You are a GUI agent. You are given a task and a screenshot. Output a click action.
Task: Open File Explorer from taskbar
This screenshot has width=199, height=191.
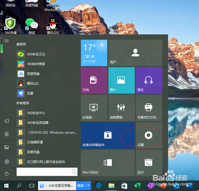point(112,186)
